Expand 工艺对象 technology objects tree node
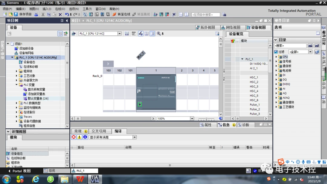 [x=16, y=76]
